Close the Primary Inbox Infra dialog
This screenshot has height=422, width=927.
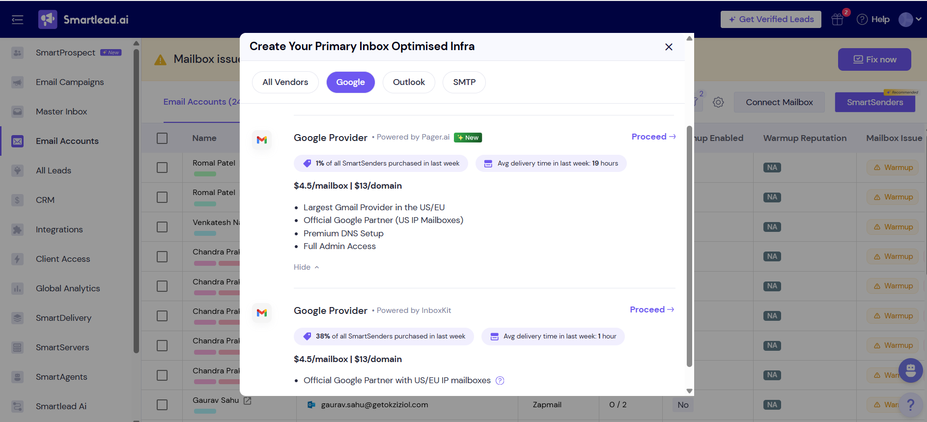(669, 47)
